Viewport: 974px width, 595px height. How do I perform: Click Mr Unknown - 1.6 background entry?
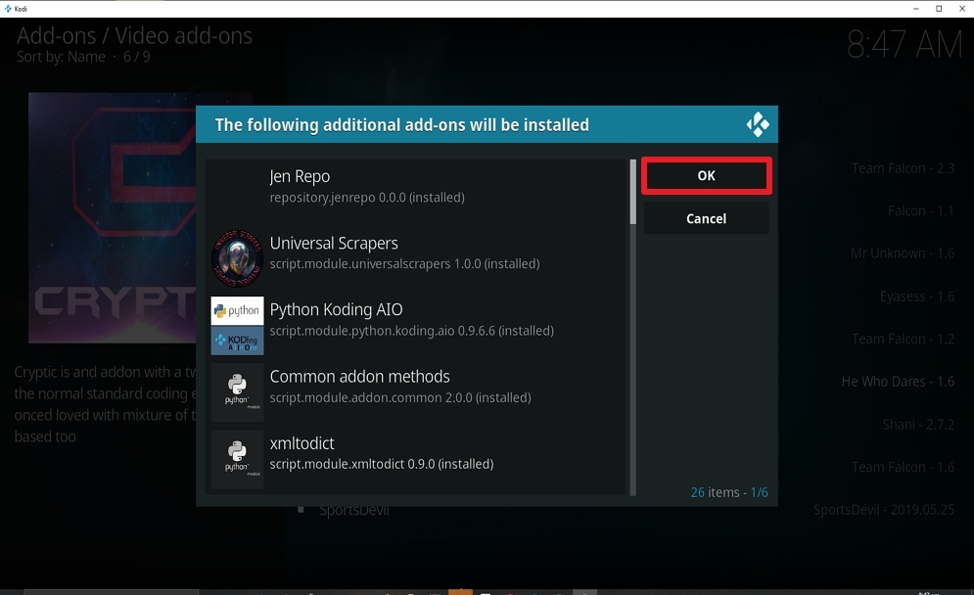[x=903, y=253]
